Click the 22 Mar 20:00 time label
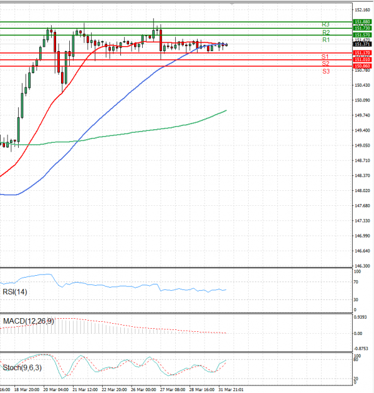 [114, 389]
